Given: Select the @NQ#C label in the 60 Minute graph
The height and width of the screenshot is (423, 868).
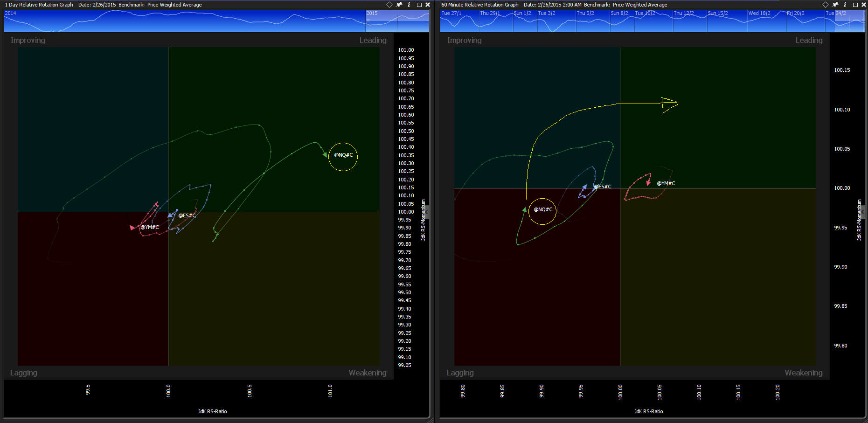Looking at the screenshot, I should click(x=543, y=209).
